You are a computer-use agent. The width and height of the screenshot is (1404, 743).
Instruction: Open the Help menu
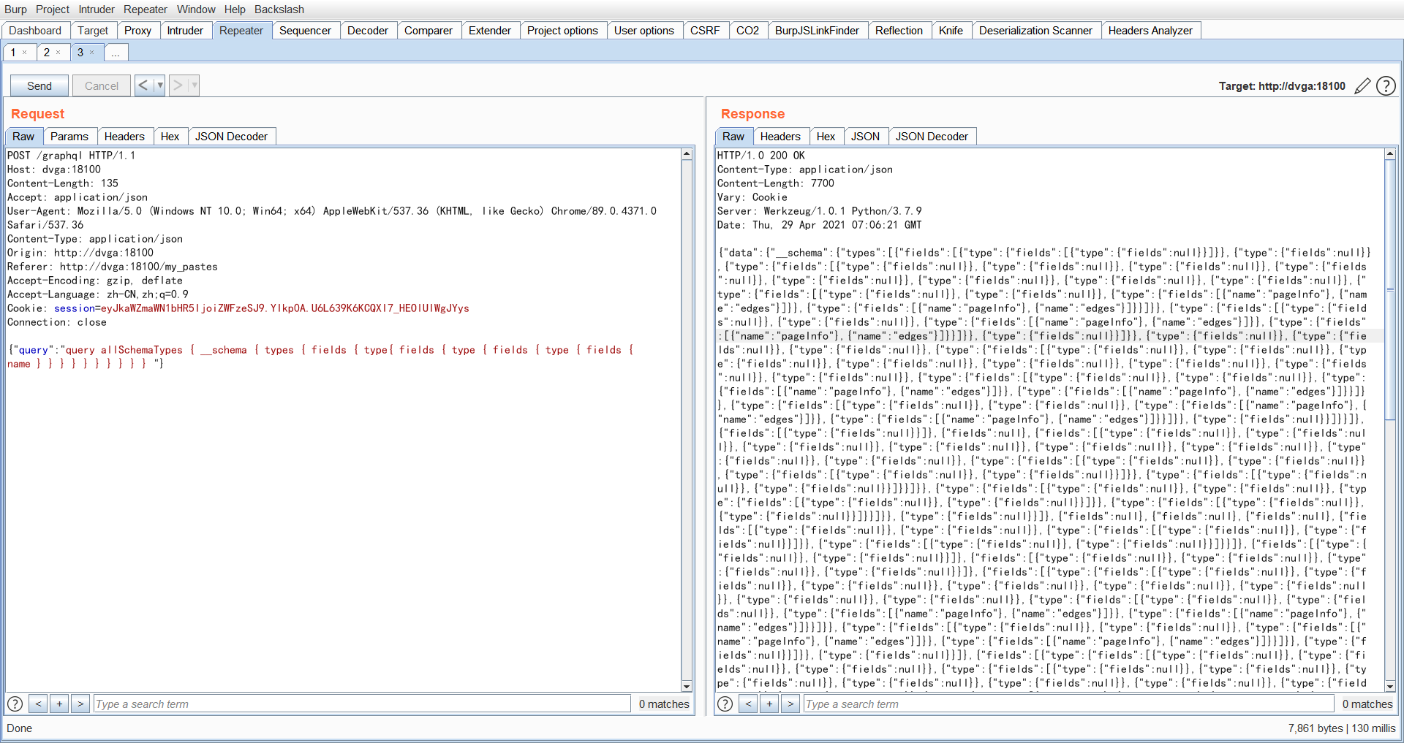(235, 9)
